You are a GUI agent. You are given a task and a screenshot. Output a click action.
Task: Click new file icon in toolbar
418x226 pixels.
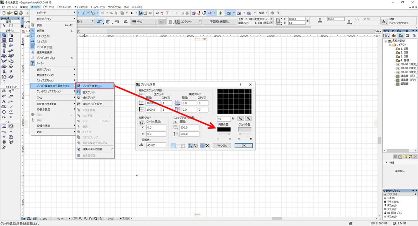(x=4, y=13)
